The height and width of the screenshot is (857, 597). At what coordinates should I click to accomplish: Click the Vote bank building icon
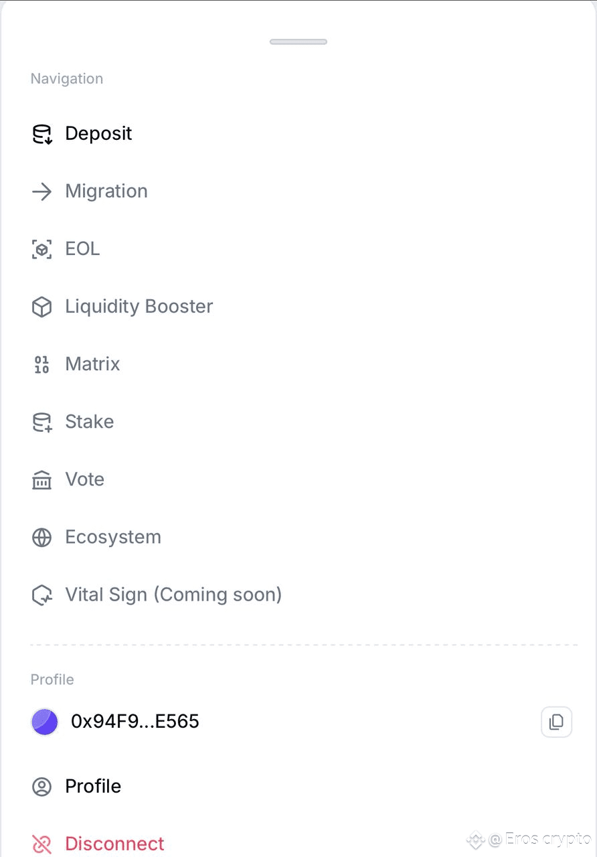click(42, 480)
